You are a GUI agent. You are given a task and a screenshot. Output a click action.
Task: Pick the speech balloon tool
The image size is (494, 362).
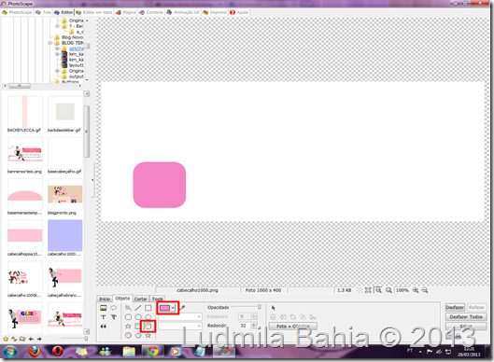click(x=113, y=308)
